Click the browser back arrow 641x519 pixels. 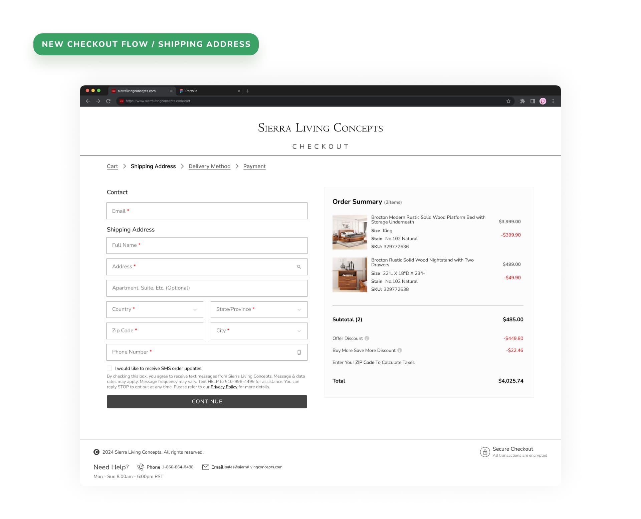[x=88, y=101]
